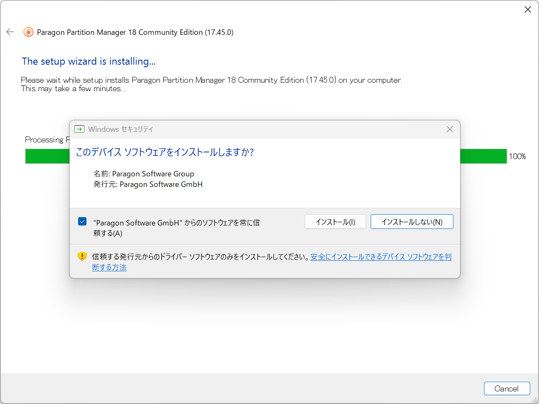The image size is (539, 404).
Task: Click the このデバイス ソフトウェアをインストールしますか heading
Action: (164, 152)
